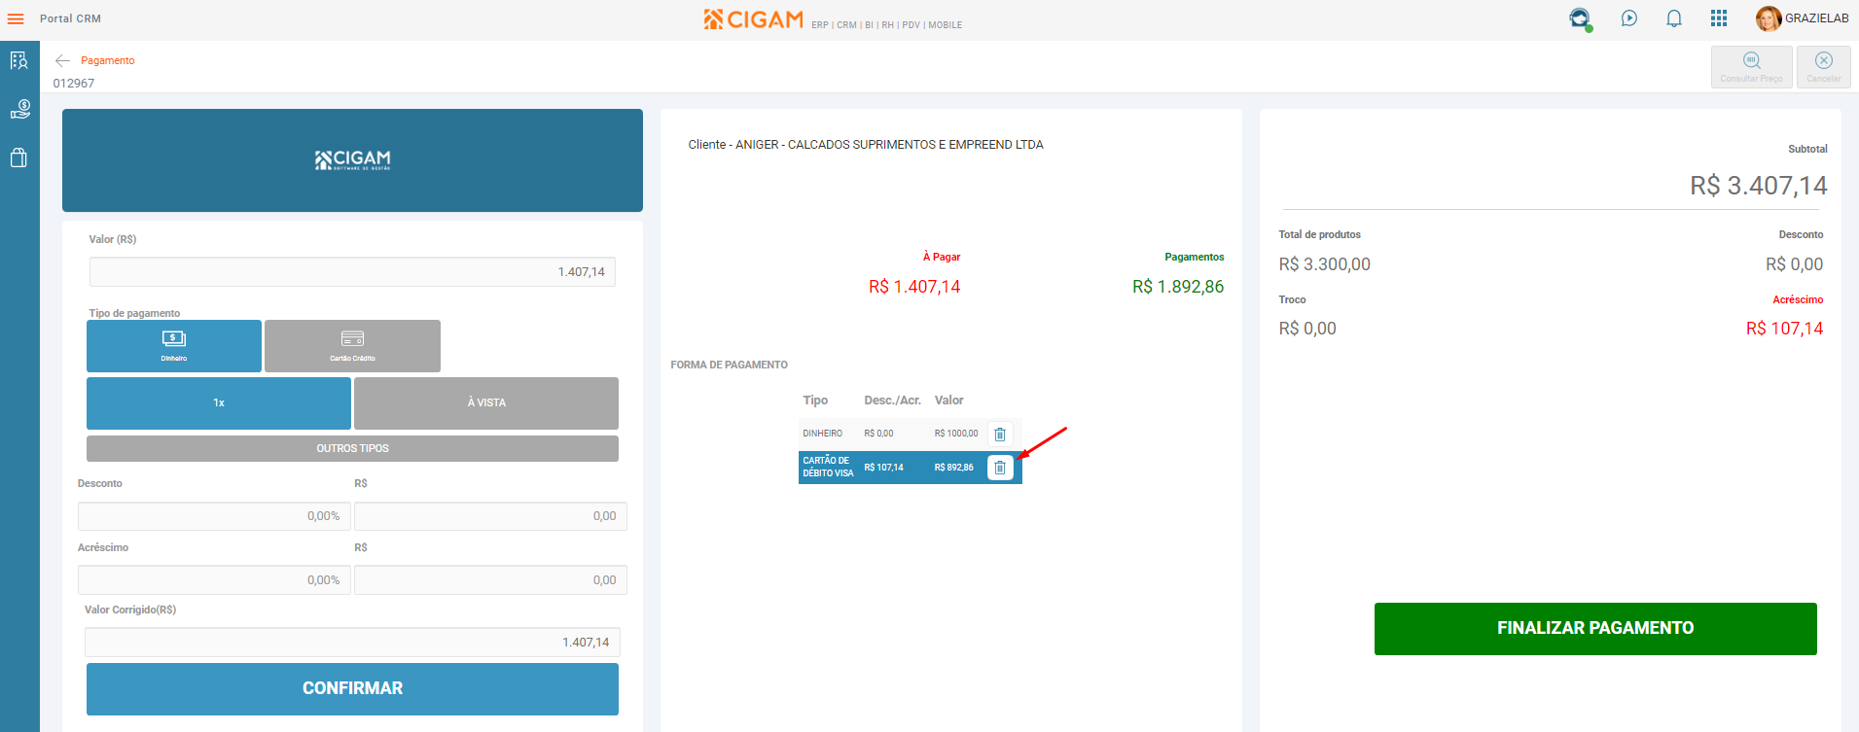This screenshot has width=1859, height=732.
Task: Open the hamburger menu beside Portal CRM
Action: click(x=16, y=18)
